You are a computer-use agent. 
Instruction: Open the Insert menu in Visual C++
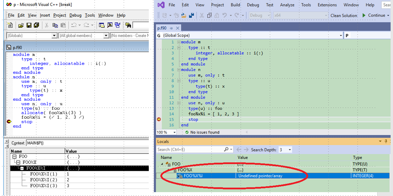point(45,15)
